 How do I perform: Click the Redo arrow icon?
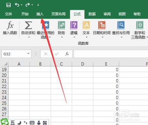coord(28,5)
